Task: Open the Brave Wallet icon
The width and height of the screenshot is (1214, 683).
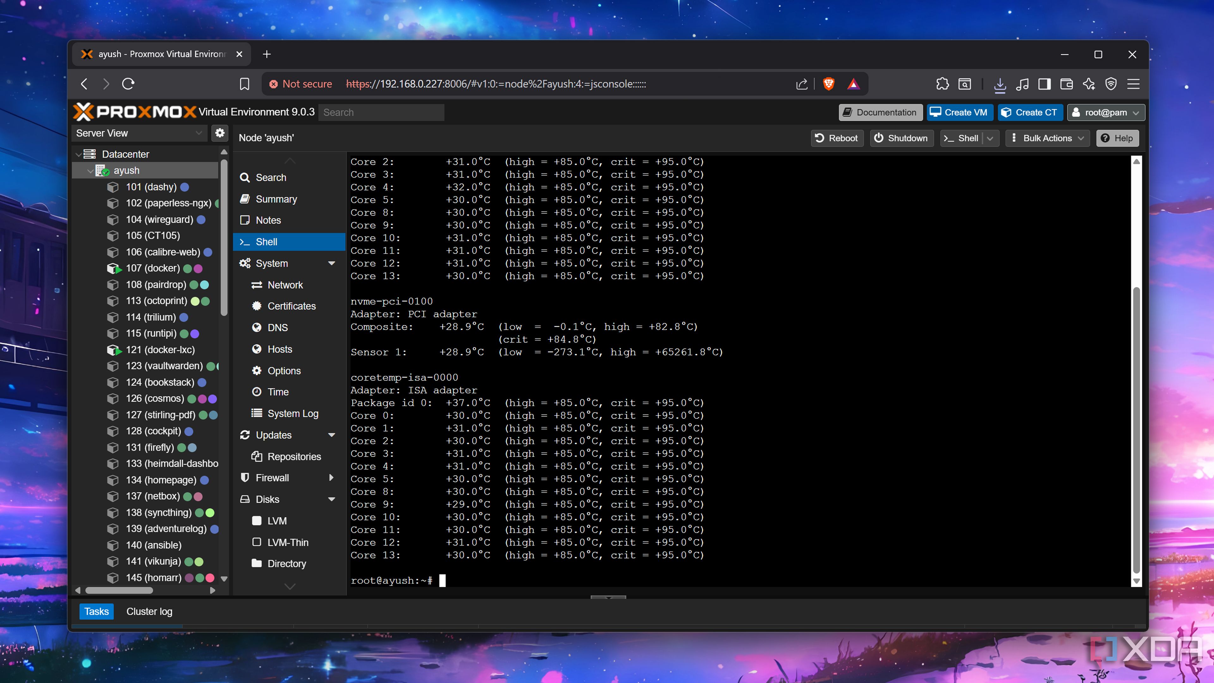Action: [x=1066, y=84]
